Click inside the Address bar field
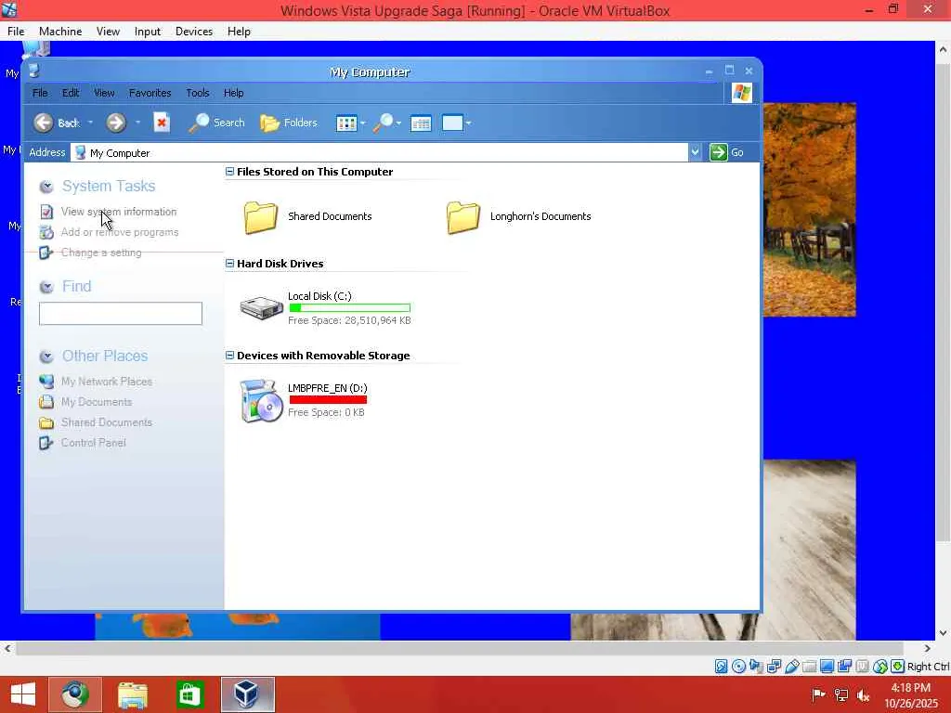This screenshot has height=713, width=951. point(380,153)
